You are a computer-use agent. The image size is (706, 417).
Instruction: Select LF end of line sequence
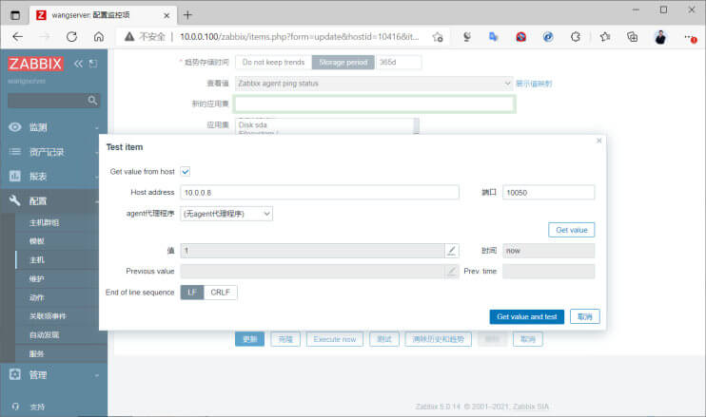coord(192,292)
